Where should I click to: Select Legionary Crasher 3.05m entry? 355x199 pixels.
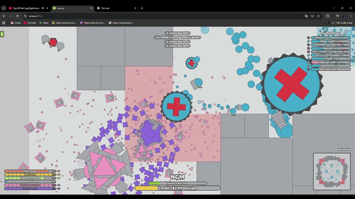pyautogui.click(x=331, y=62)
